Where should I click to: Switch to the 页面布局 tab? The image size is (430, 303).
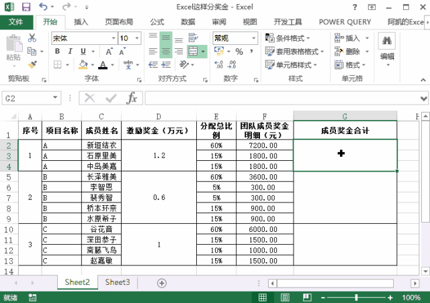[119, 22]
